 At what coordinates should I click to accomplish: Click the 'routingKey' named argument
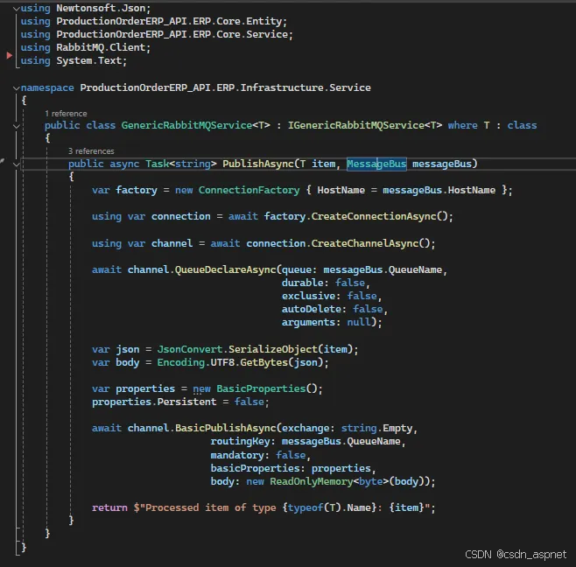(x=240, y=441)
